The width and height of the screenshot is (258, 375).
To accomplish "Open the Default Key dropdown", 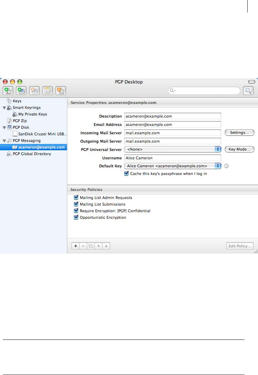I will pyautogui.click(x=173, y=166).
